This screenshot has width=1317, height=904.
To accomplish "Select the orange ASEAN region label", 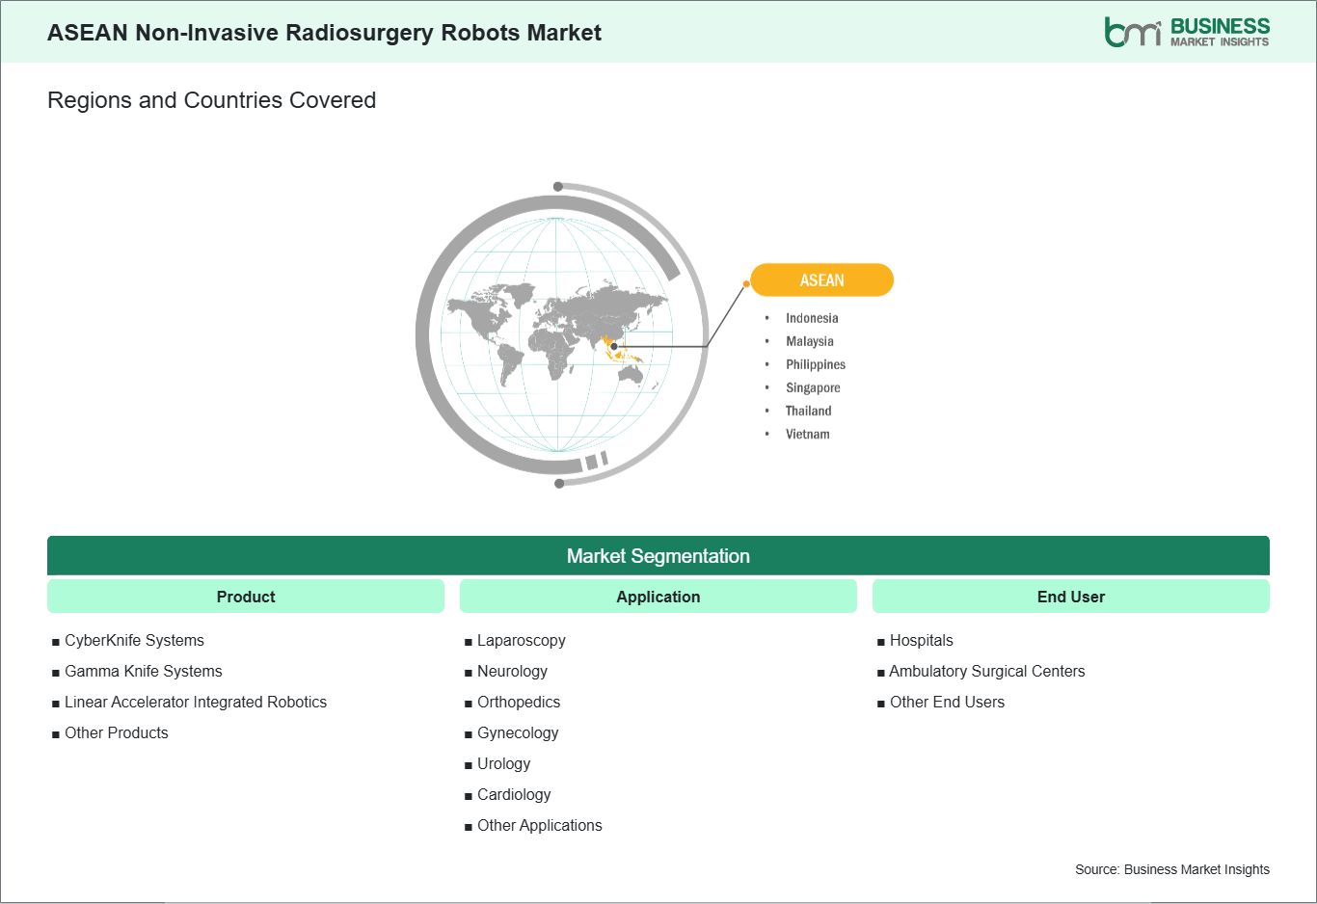I will pos(821,280).
